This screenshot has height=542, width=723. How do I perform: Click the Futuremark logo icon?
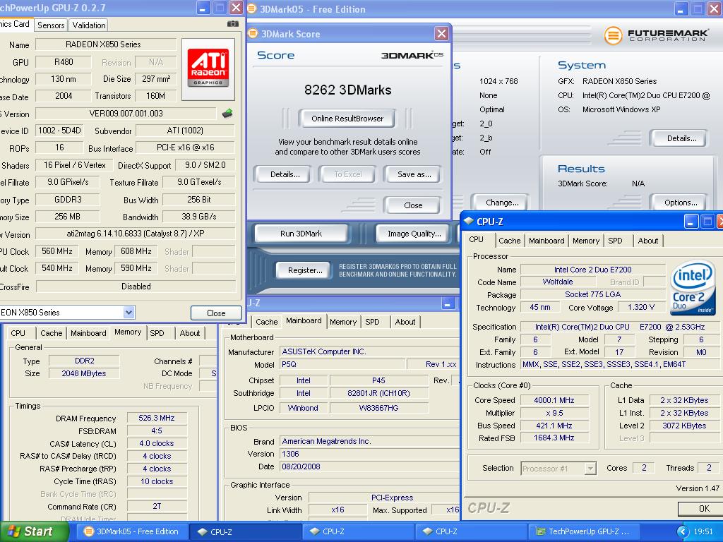tap(613, 35)
